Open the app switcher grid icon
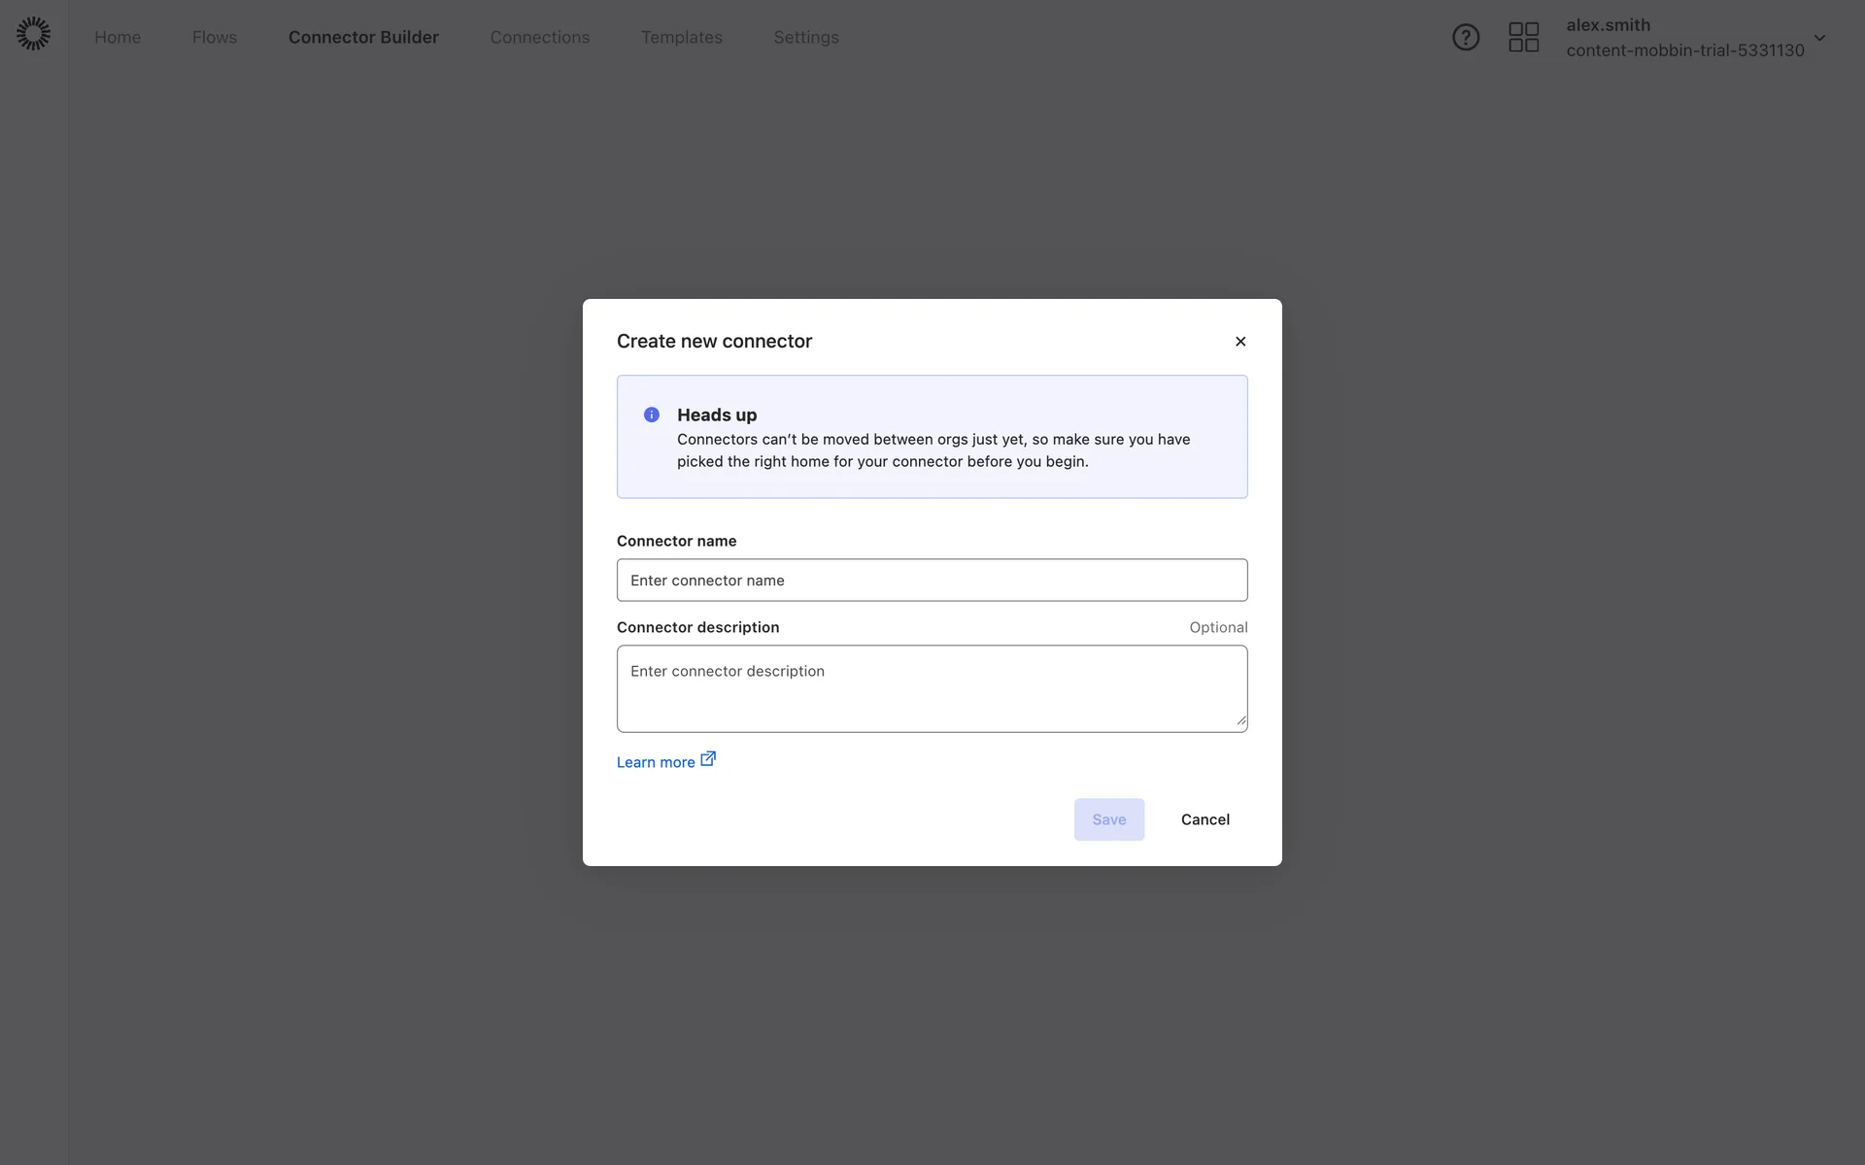Viewport: 1865px width, 1165px height. click(x=1523, y=37)
